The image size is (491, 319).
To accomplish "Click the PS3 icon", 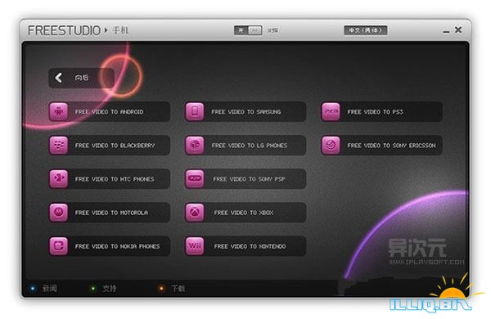I will [x=331, y=111].
